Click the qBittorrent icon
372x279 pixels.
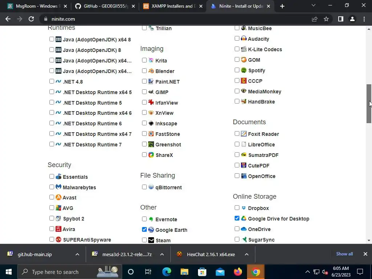pyautogui.click(x=151, y=187)
